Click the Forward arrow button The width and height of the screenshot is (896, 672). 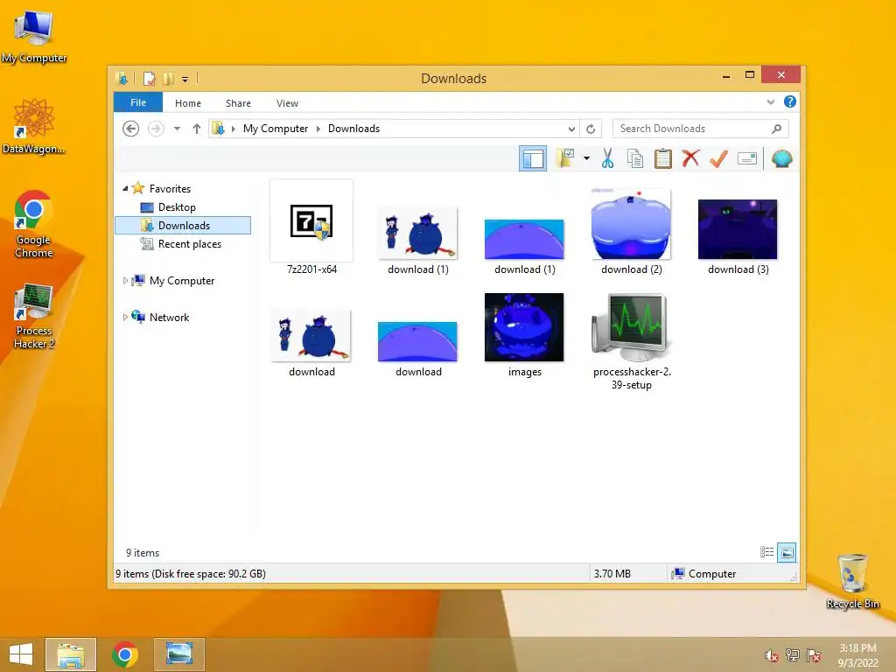[x=156, y=129]
